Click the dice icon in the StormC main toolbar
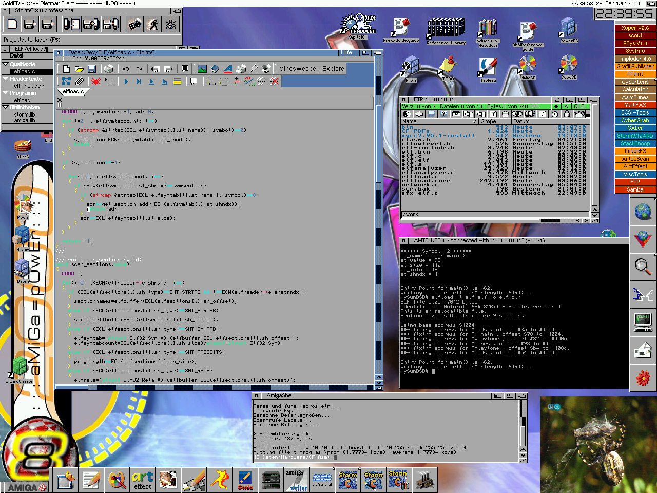 [x=135, y=24]
